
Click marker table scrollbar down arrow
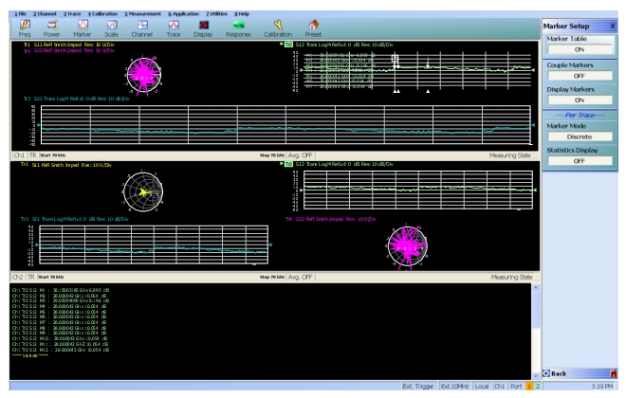[536, 375]
